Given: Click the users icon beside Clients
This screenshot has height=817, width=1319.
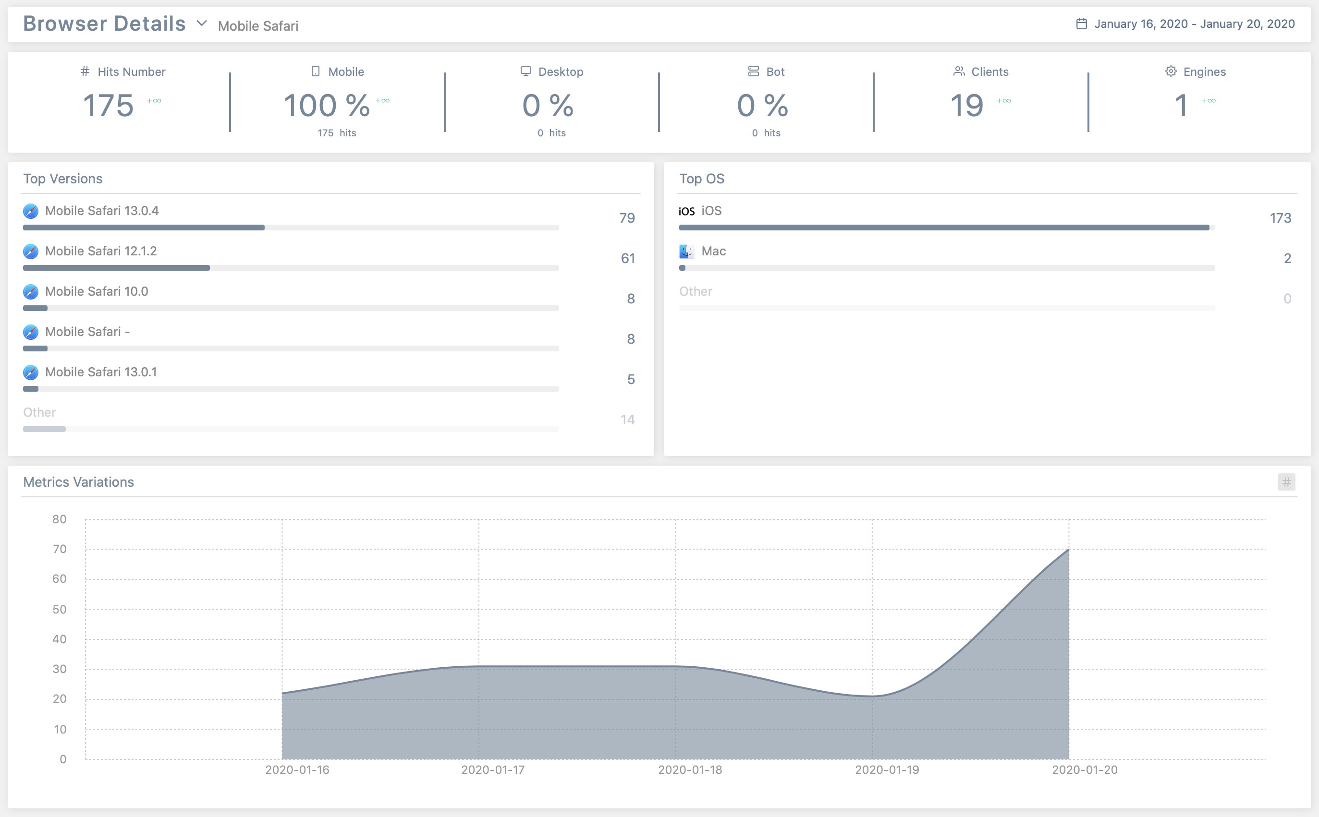Looking at the screenshot, I should (958, 72).
